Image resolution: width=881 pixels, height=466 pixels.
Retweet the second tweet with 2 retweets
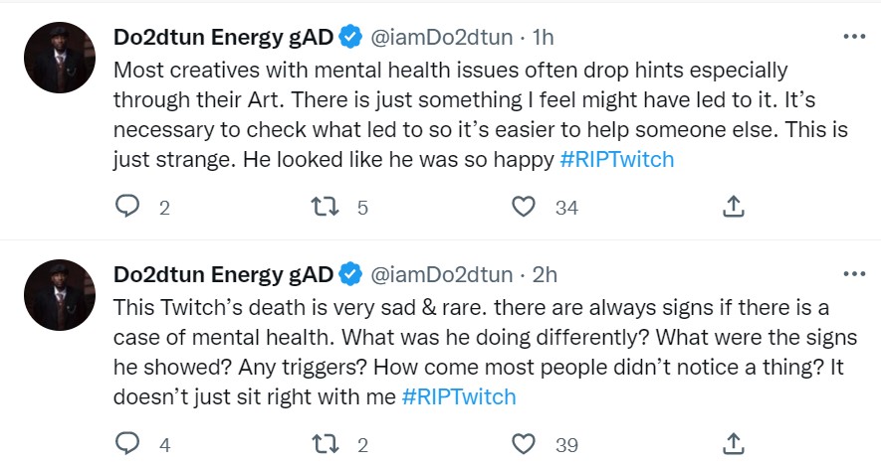(x=326, y=442)
